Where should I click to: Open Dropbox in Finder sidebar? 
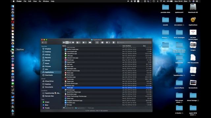pyautogui.click(x=48, y=49)
